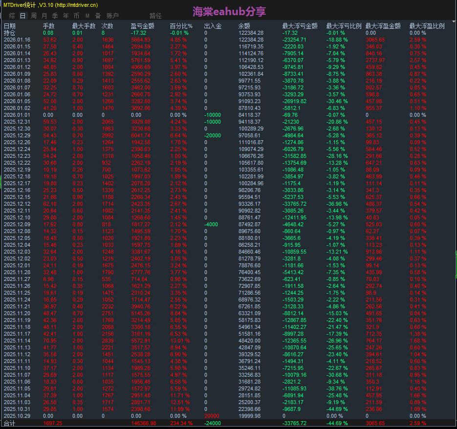Screen dimensions: 457x429
Task: Select the 年 yearly tab
Action: pyautogui.click(x=66, y=16)
